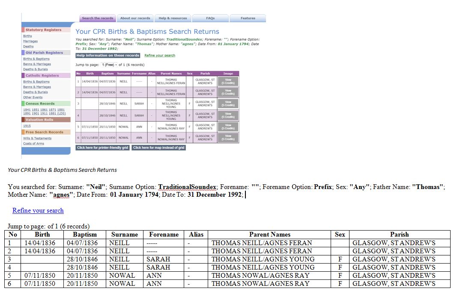Open Wills & Testaments free search
Screen dimensions: 454x291
click(x=37, y=138)
